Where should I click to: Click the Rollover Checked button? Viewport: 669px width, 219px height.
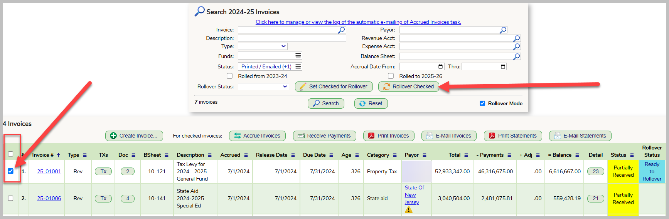pyautogui.click(x=409, y=86)
